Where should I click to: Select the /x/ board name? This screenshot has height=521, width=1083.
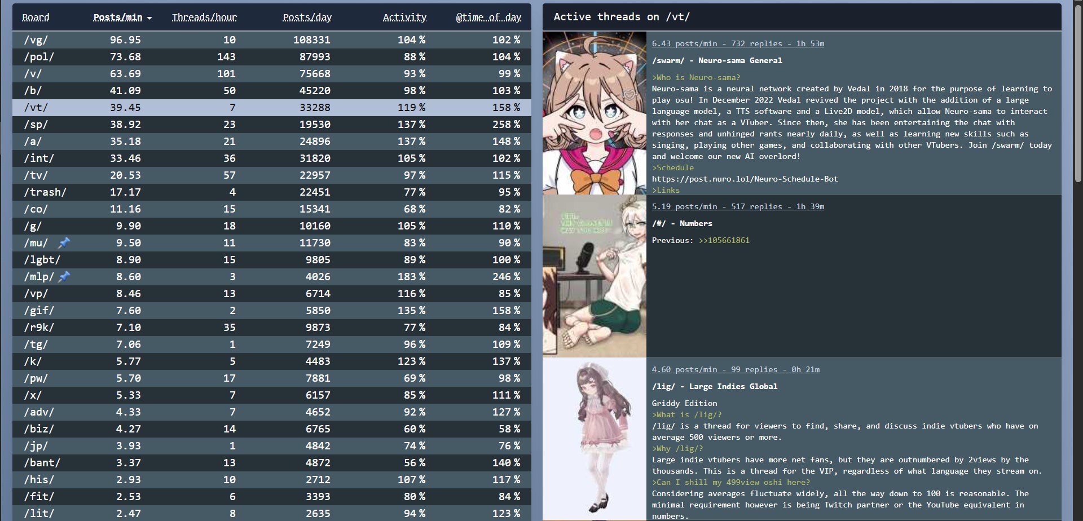click(x=33, y=395)
